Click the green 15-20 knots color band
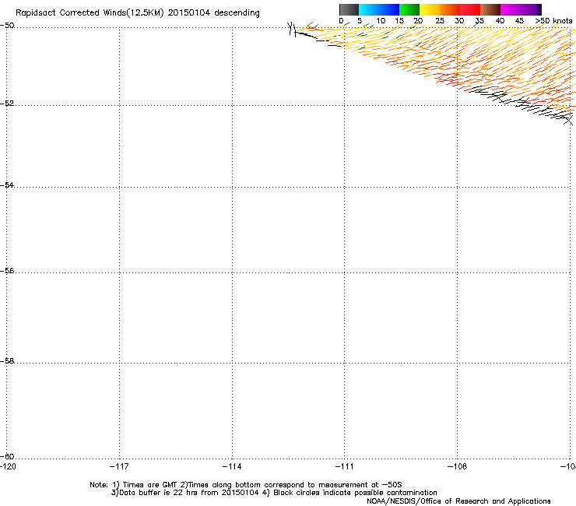This screenshot has width=576, height=506. (409, 9)
